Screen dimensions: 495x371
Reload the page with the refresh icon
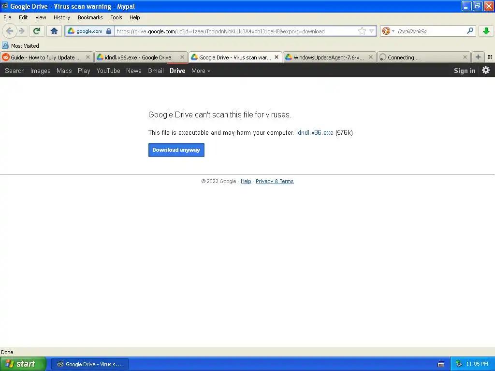[36, 31]
